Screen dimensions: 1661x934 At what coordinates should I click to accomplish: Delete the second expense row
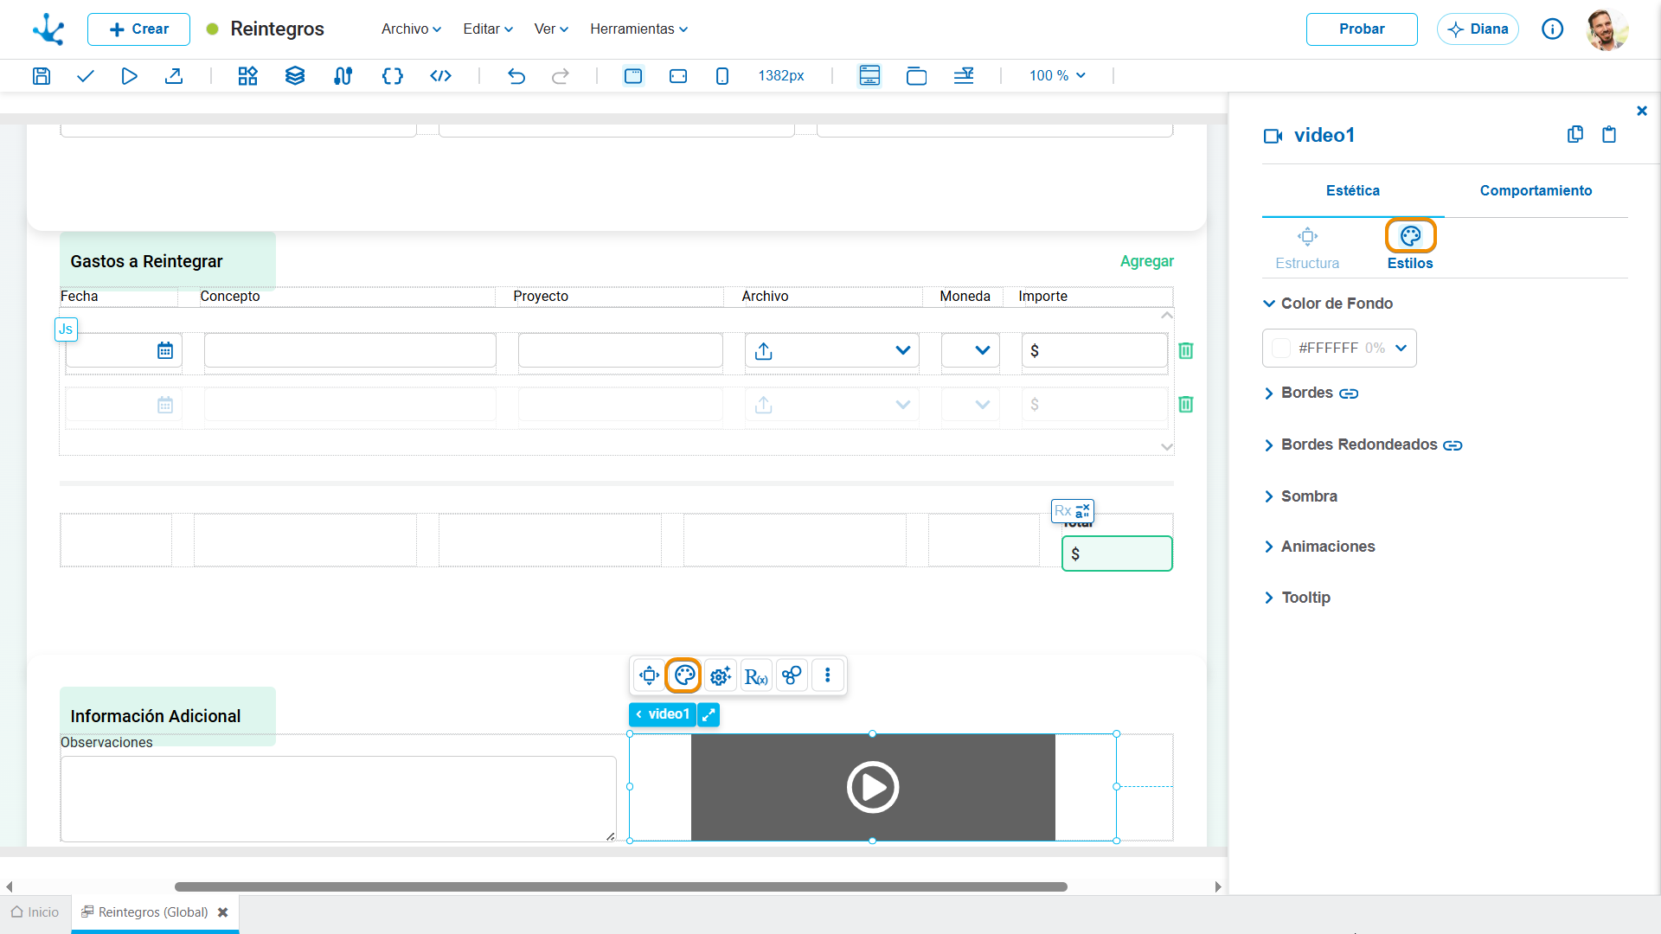[x=1186, y=404]
